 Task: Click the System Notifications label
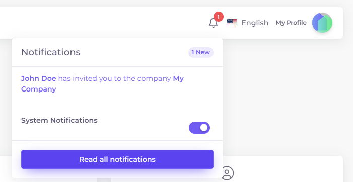[x=59, y=120]
